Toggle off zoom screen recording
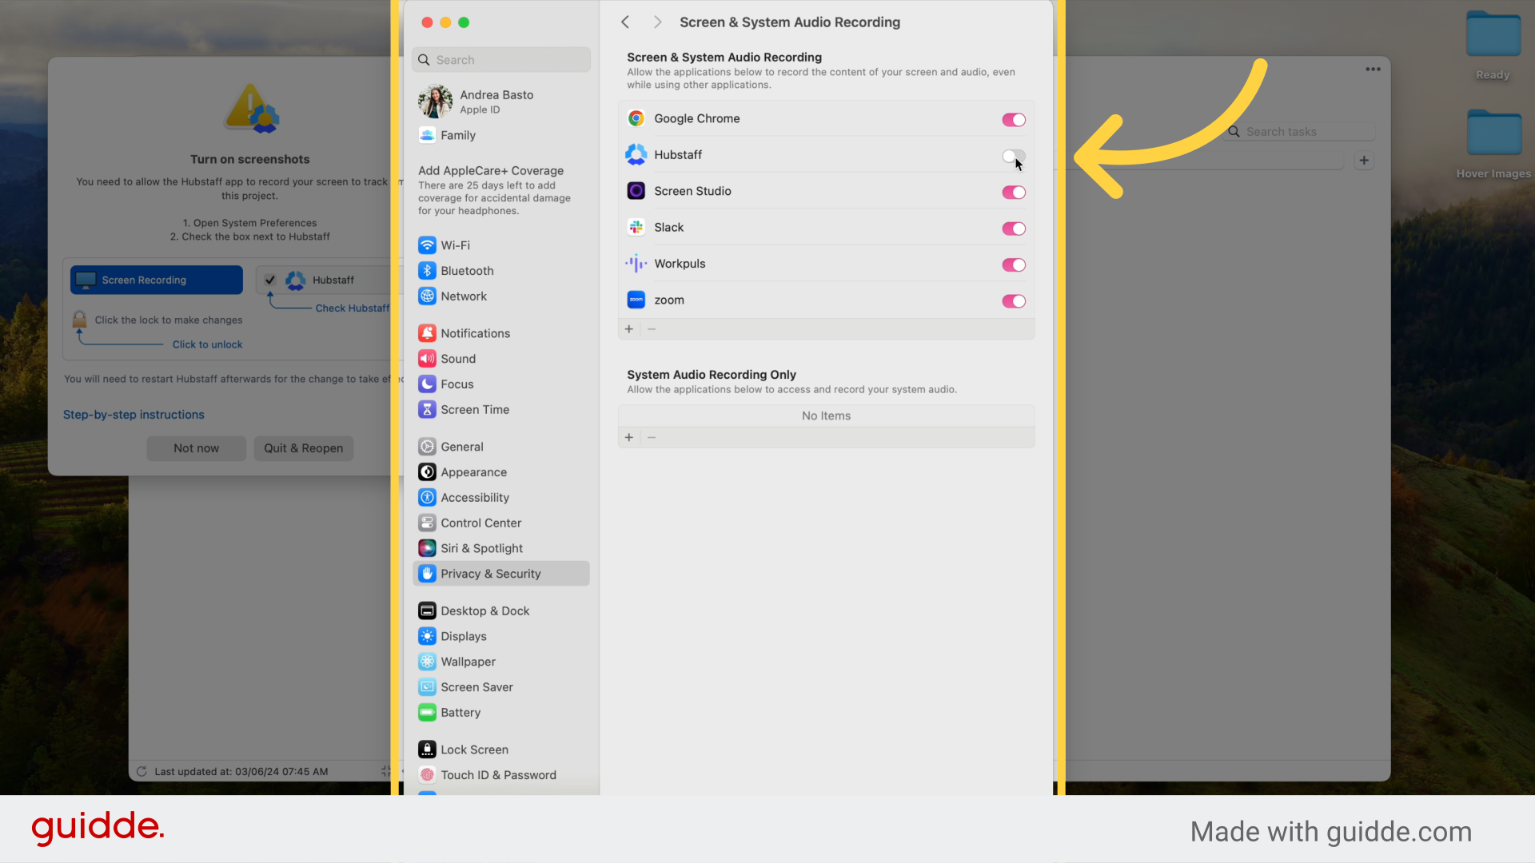This screenshot has height=863, width=1535. [1013, 301]
